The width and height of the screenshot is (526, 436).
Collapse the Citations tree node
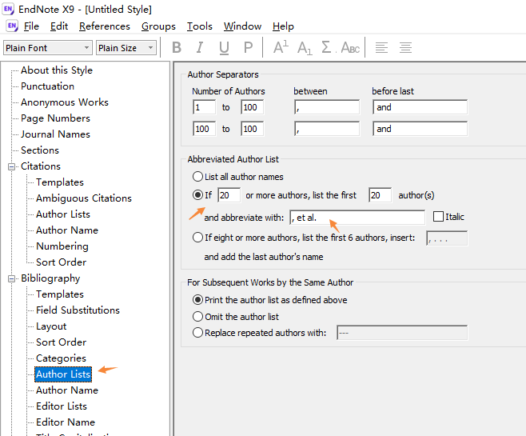coord(11,167)
